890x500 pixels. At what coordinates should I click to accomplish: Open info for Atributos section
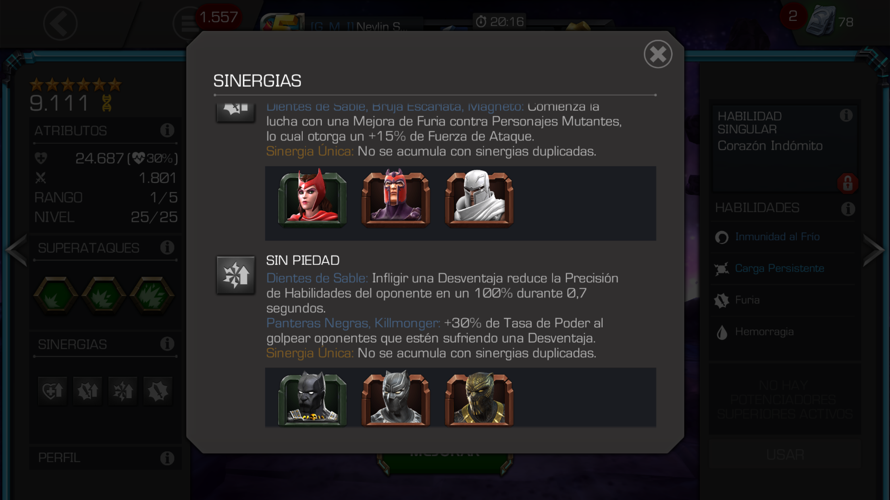click(167, 130)
